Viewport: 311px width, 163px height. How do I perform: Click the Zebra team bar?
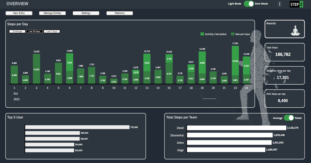pyautogui.click(x=229, y=143)
